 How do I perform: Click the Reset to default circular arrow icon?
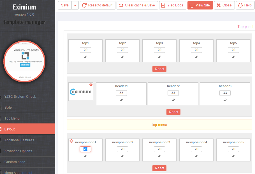[x=84, y=5]
